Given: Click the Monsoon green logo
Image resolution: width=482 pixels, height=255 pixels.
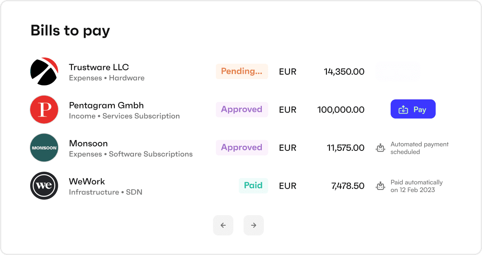Looking at the screenshot, I should coord(44,147).
